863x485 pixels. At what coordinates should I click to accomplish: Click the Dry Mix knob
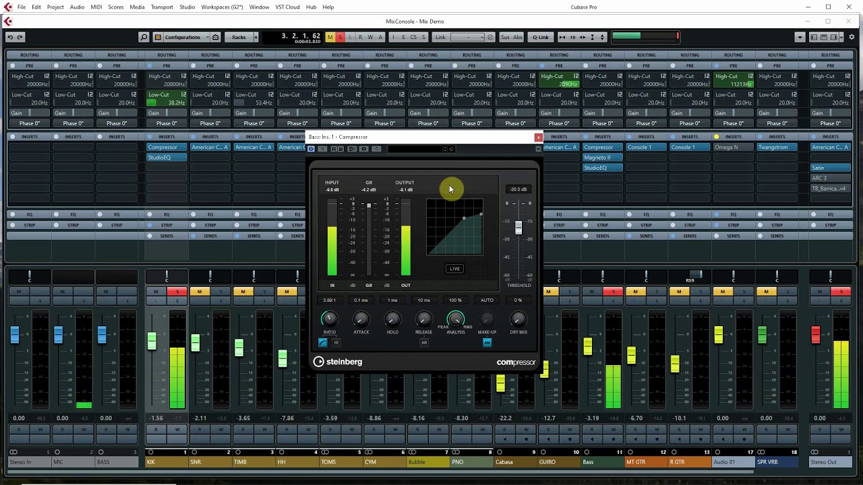[x=518, y=319]
